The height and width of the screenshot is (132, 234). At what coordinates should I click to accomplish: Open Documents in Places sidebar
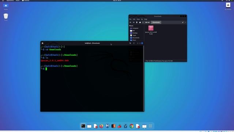click(135, 38)
